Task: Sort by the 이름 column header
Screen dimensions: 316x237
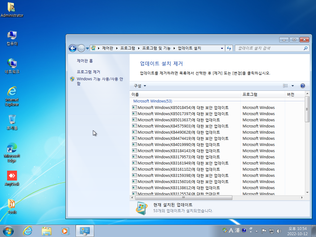Action: click(185, 94)
